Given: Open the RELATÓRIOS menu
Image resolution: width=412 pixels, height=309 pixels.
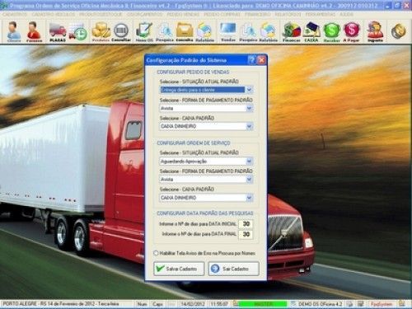Looking at the screenshot, I should 288,14.
